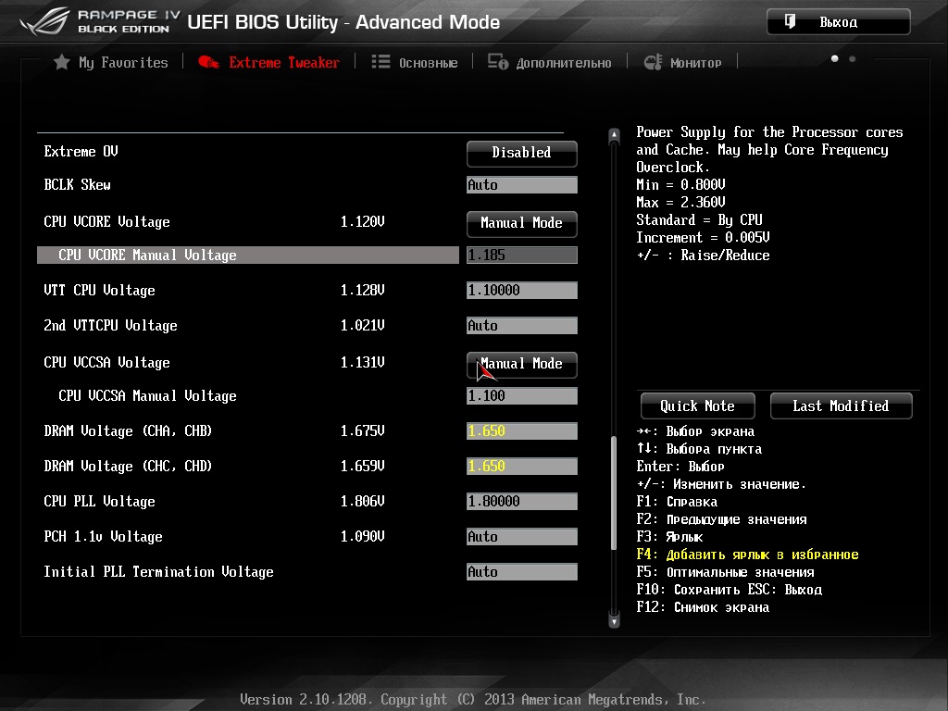Screen dimensions: 948x711
Task: Select the 2nd VTTCPU Voltage label
Action: click(x=111, y=325)
